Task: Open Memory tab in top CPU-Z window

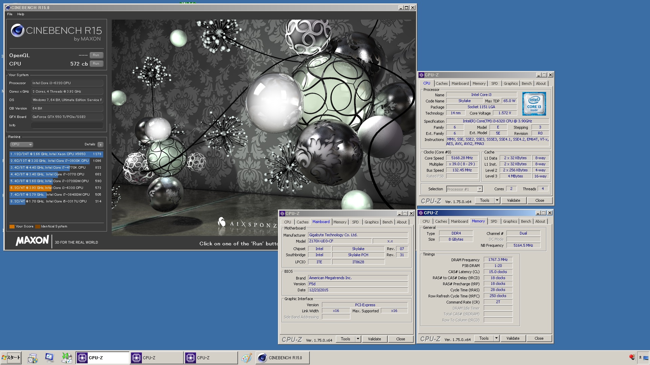Action: (479, 83)
